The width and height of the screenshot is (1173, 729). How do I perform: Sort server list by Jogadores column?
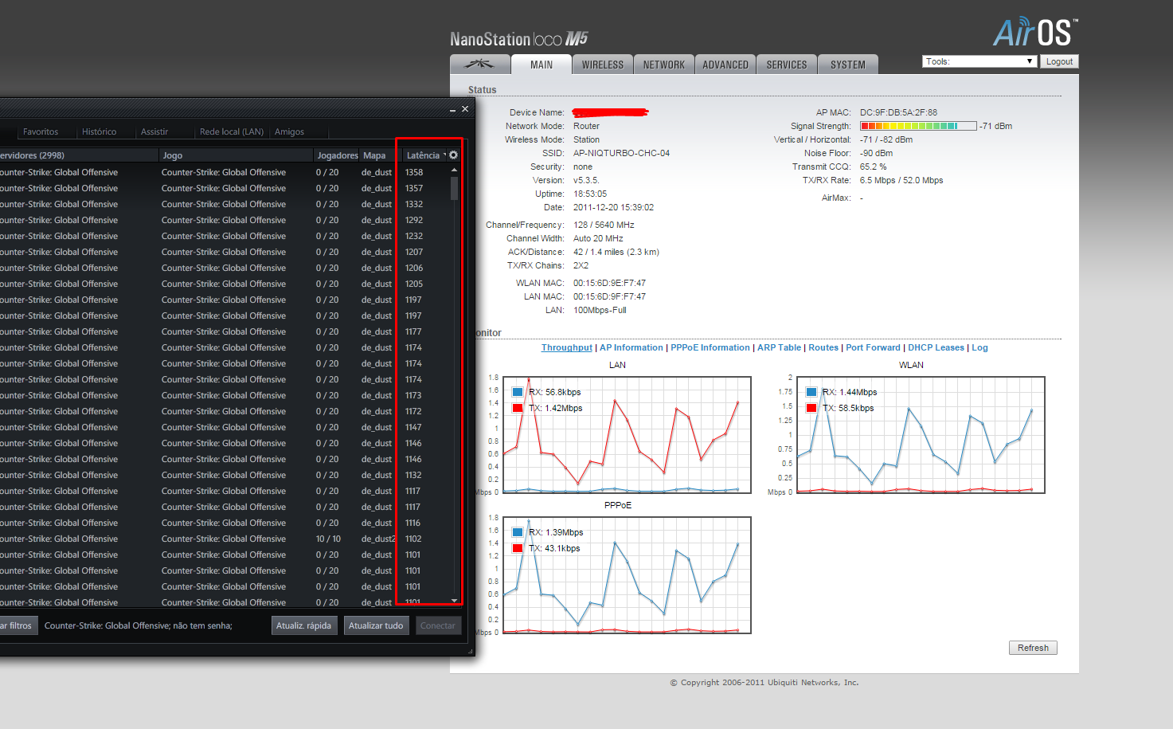click(x=337, y=155)
